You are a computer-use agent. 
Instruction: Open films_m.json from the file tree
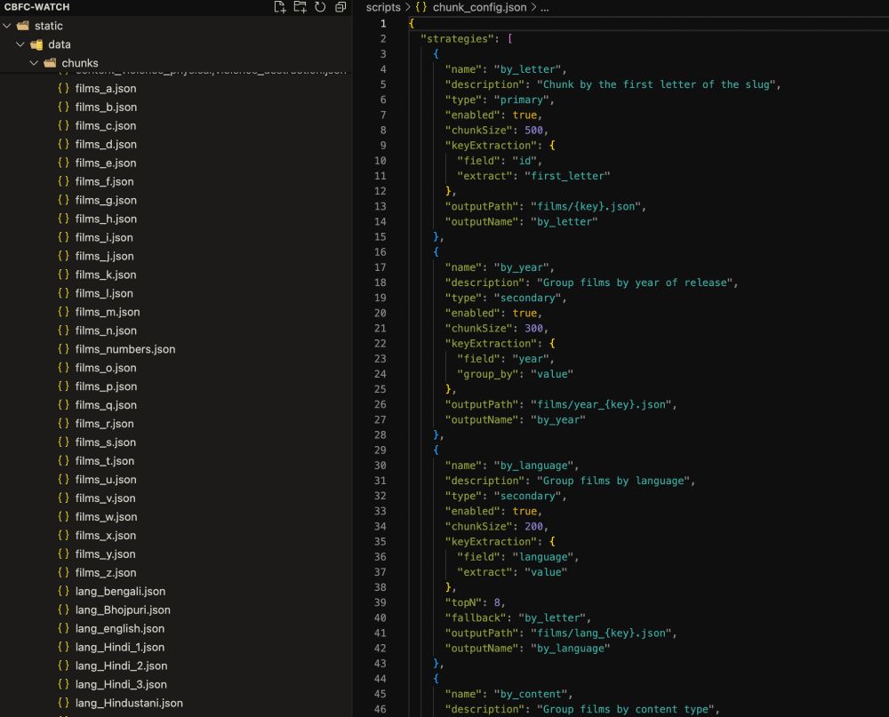click(x=107, y=312)
